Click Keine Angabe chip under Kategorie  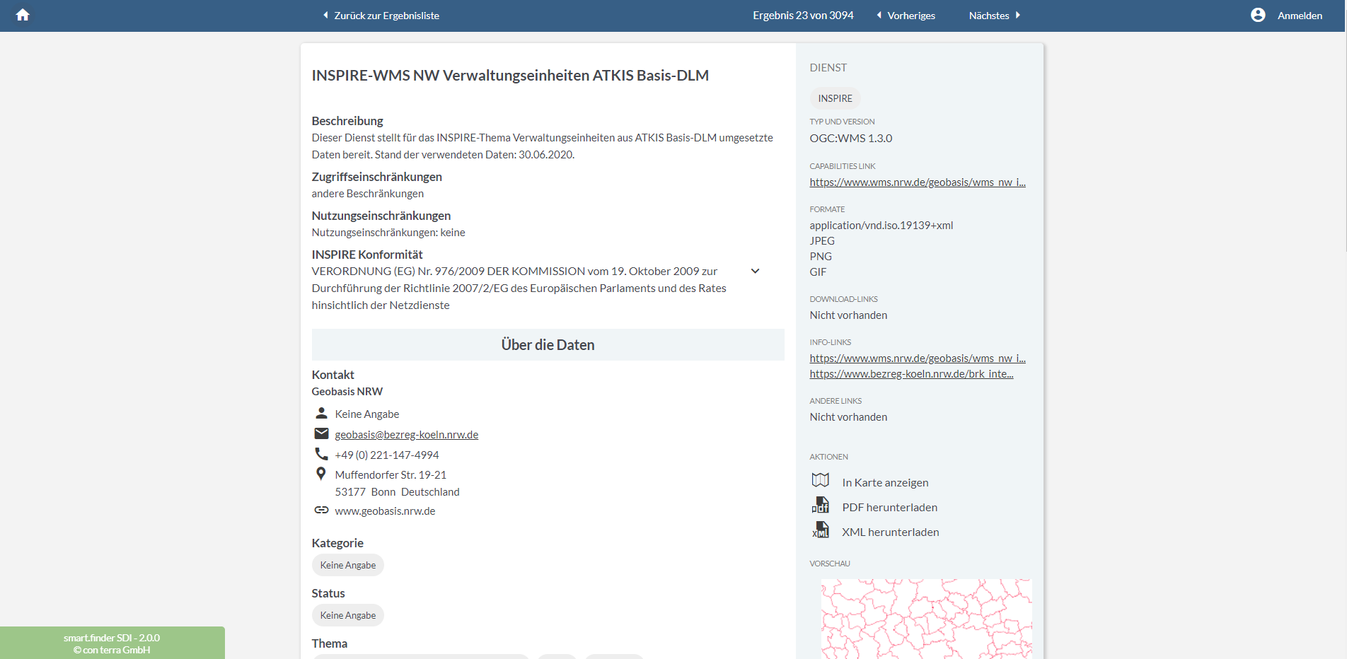348,565
